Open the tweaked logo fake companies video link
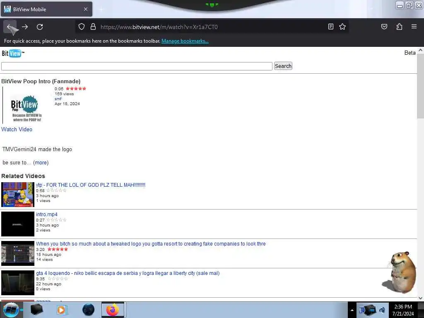The image size is (424, 318). click(151, 243)
